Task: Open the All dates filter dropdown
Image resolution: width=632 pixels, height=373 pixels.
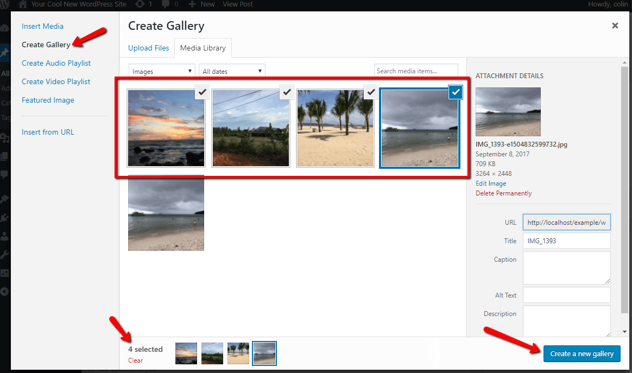Action: pos(231,71)
